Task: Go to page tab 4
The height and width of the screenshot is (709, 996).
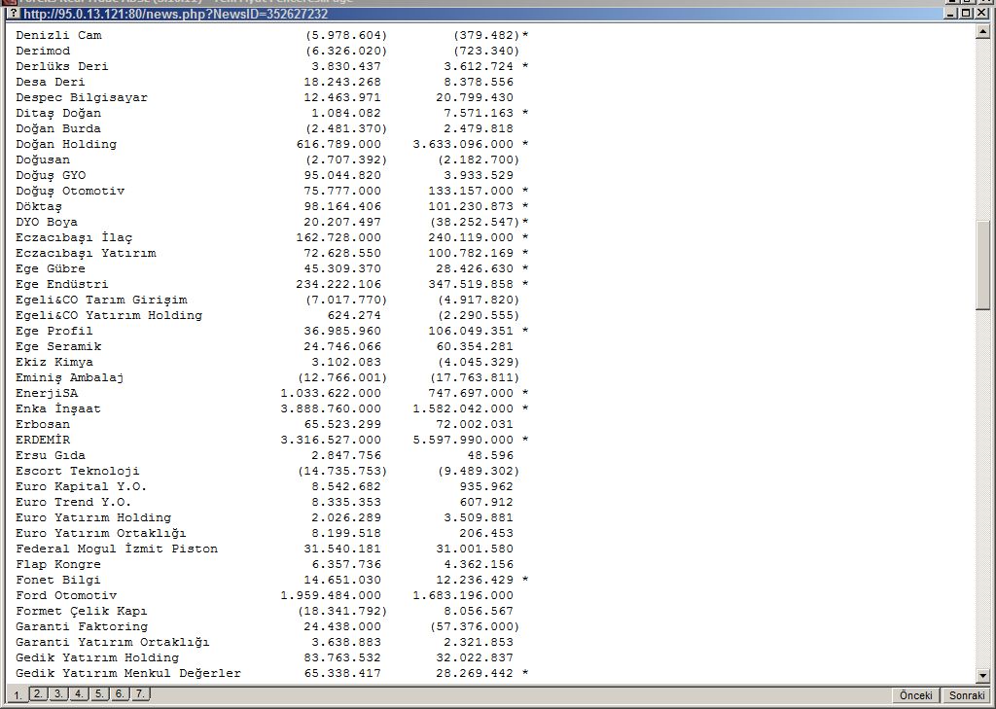Action: coord(79,693)
